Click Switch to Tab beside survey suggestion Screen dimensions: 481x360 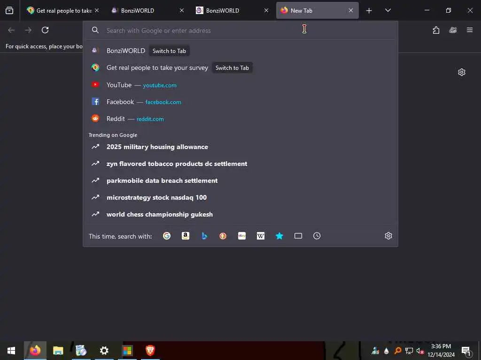pos(232,68)
